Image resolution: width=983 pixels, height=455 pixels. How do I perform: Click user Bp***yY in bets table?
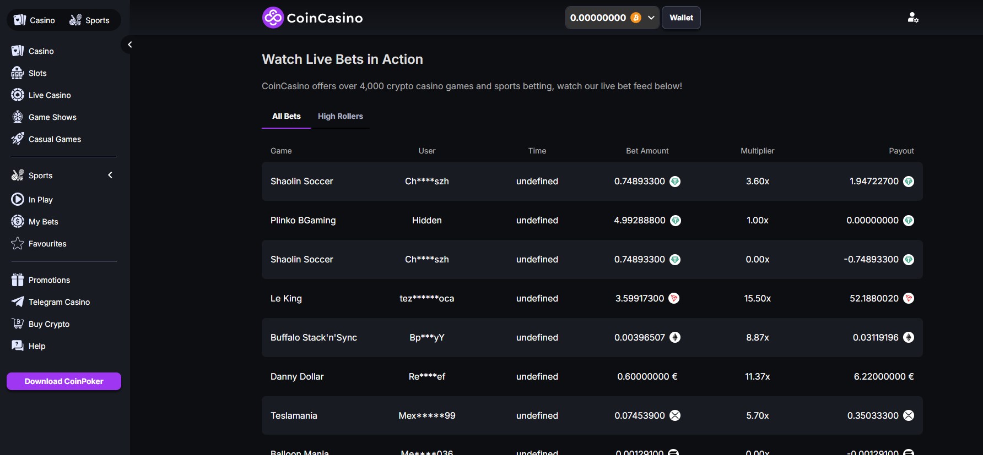(427, 337)
